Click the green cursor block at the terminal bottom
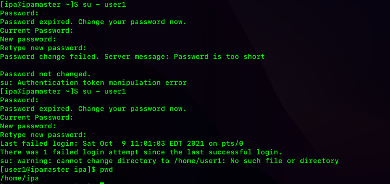 (x=102, y=183)
